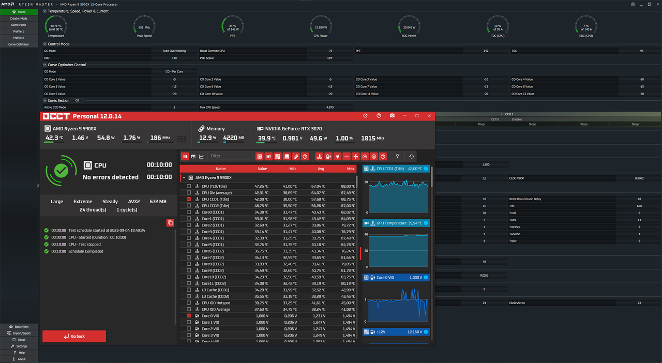The width and height of the screenshot is (662, 363).
Task: Collapse Cores Section chevron
Action: coord(44,100)
